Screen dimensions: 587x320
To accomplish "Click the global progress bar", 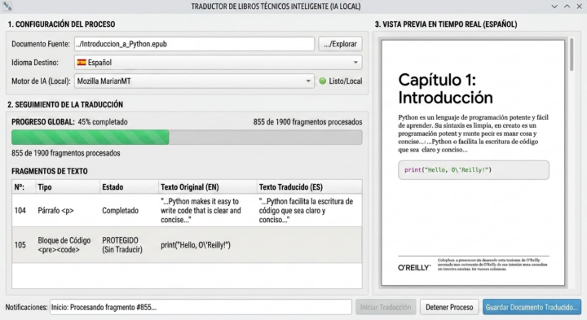I will coord(187,137).
